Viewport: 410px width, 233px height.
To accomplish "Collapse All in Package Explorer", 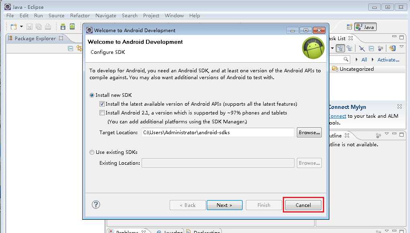I will tap(70, 49).
